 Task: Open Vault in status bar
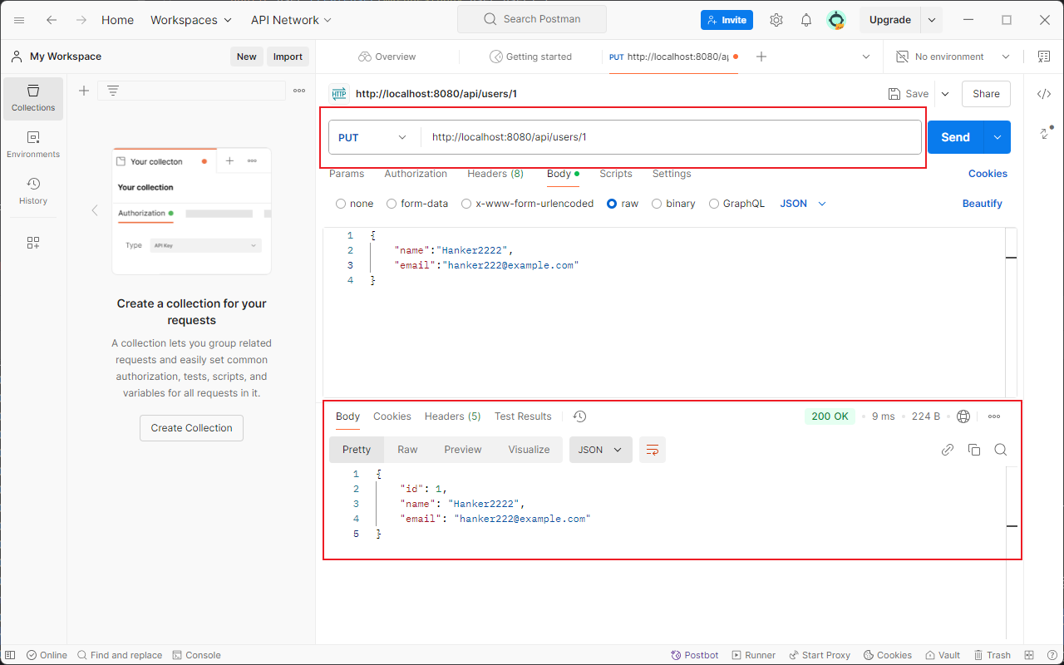coord(943,655)
